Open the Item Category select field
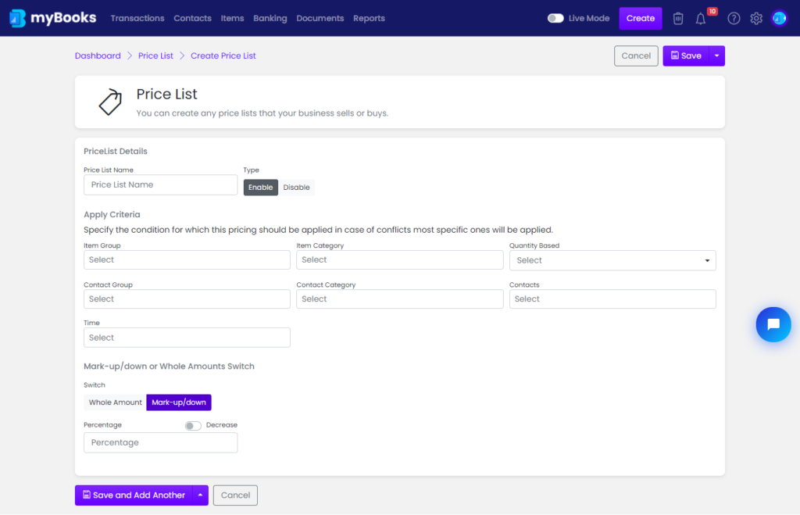Viewport: 800px width, 515px height. [x=399, y=259]
